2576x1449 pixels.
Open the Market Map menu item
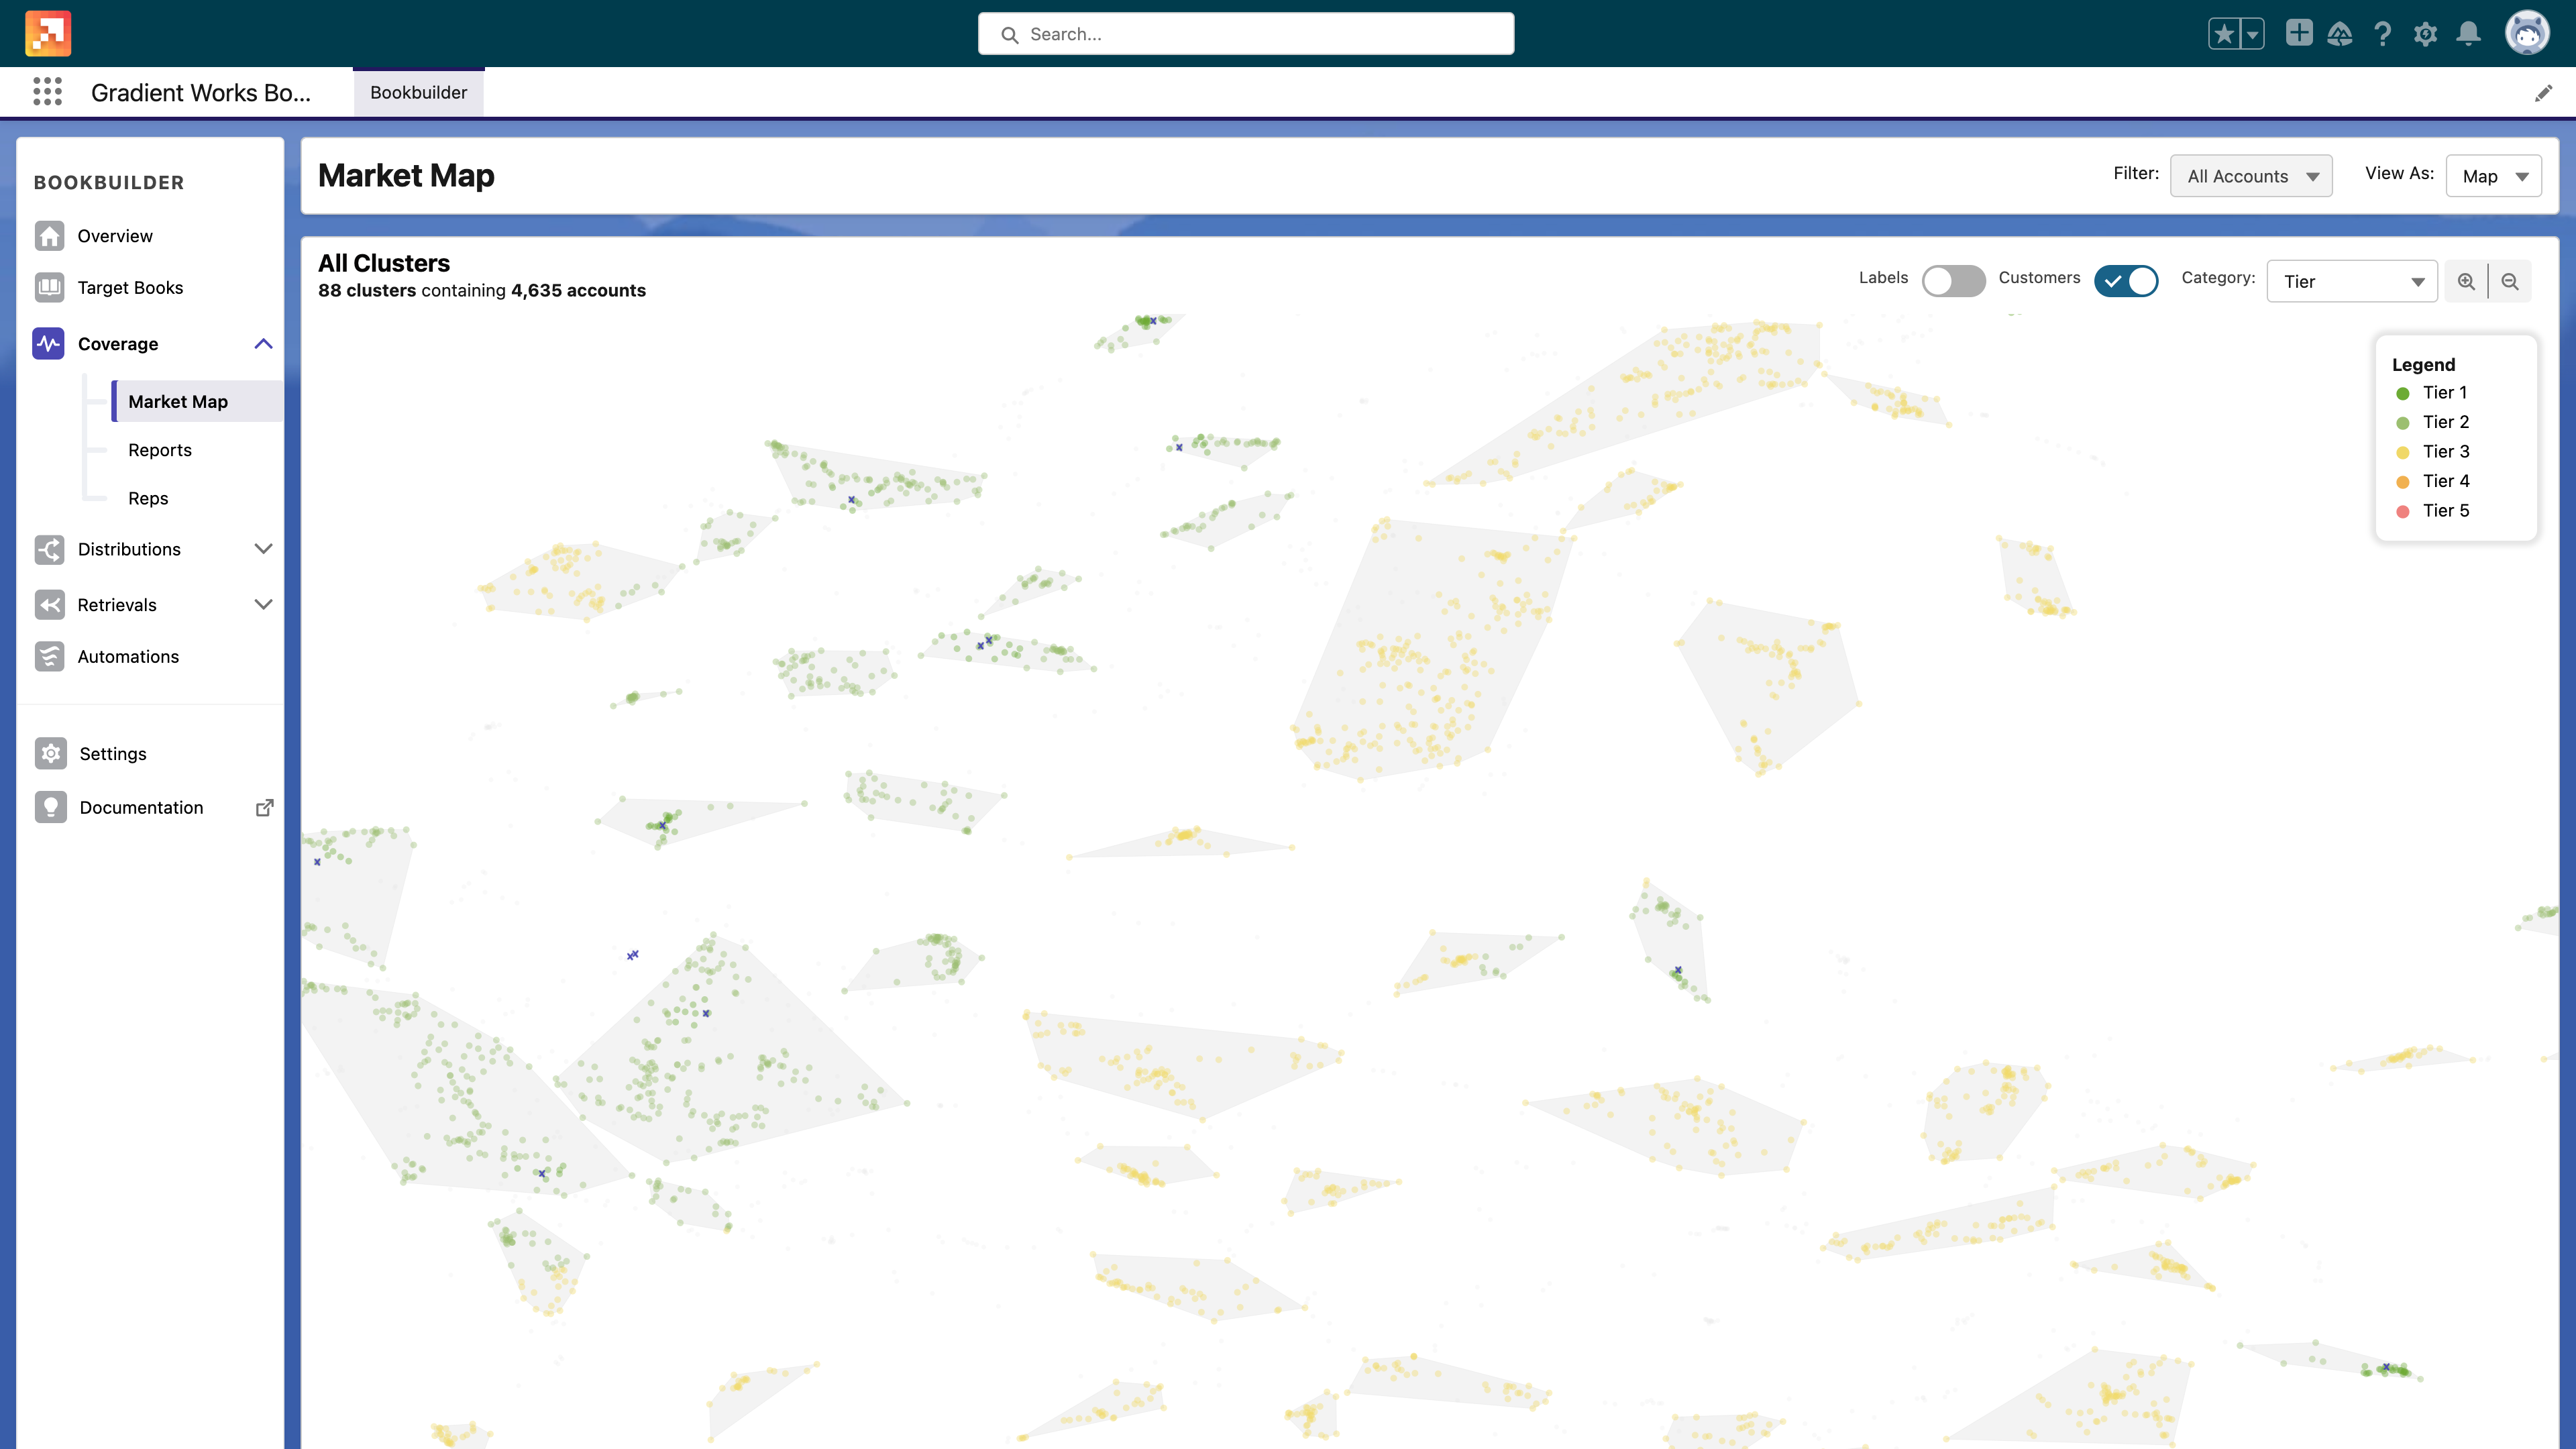(x=197, y=401)
